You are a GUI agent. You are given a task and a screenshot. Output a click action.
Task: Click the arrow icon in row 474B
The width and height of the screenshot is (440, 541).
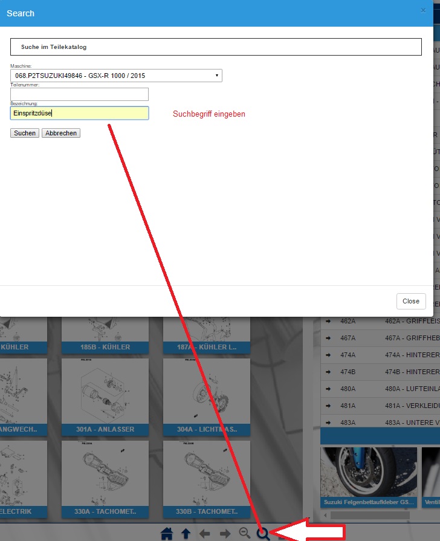[x=328, y=372]
